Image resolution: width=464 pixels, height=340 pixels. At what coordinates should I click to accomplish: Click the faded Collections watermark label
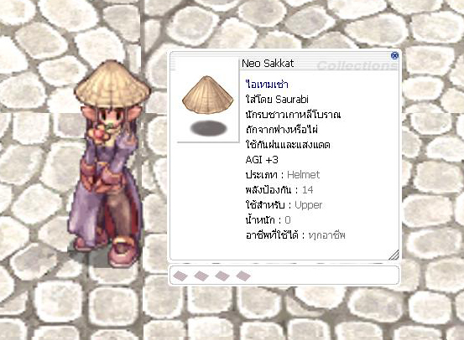[x=357, y=65]
